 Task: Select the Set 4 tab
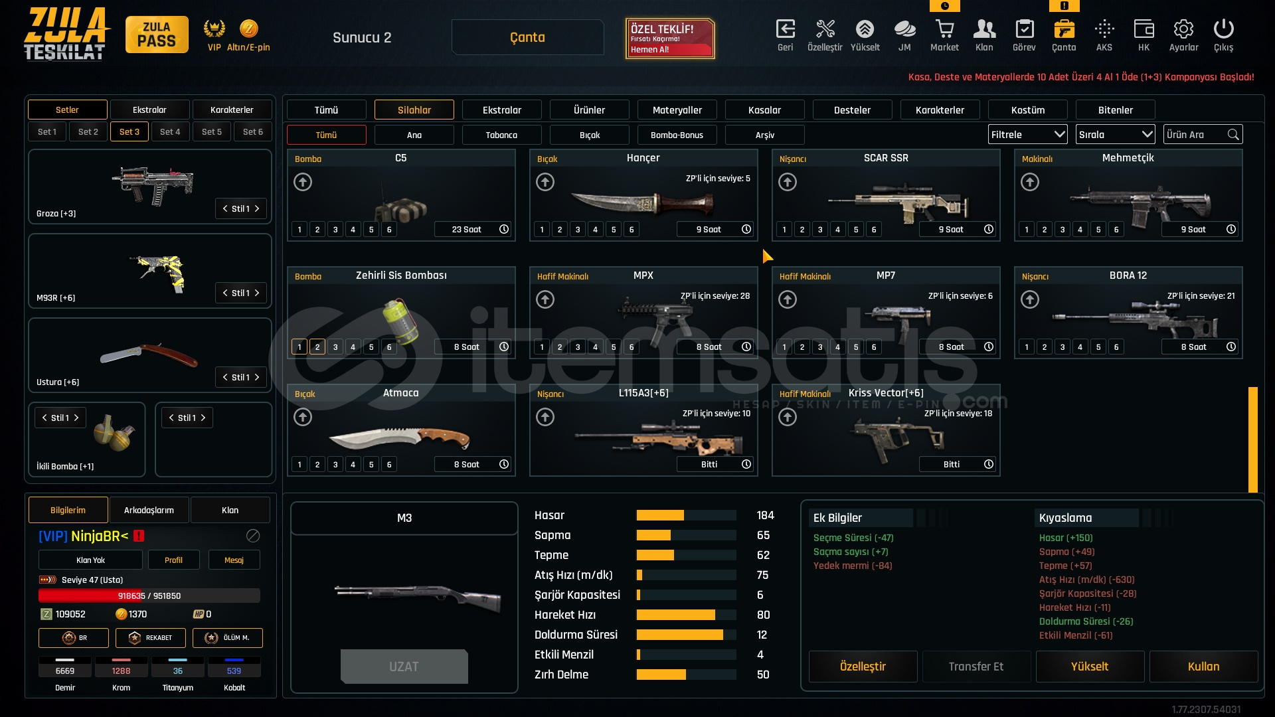pos(170,131)
